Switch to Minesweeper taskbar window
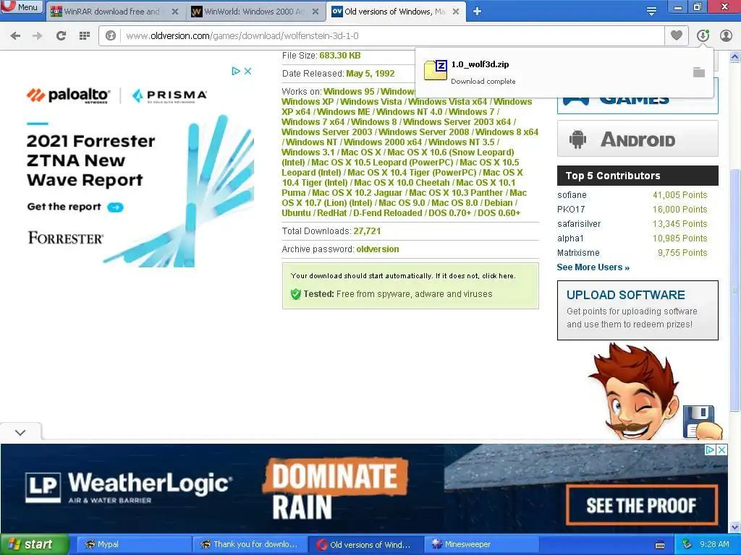Viewport: 741px width, 555px height. [481, 544]
